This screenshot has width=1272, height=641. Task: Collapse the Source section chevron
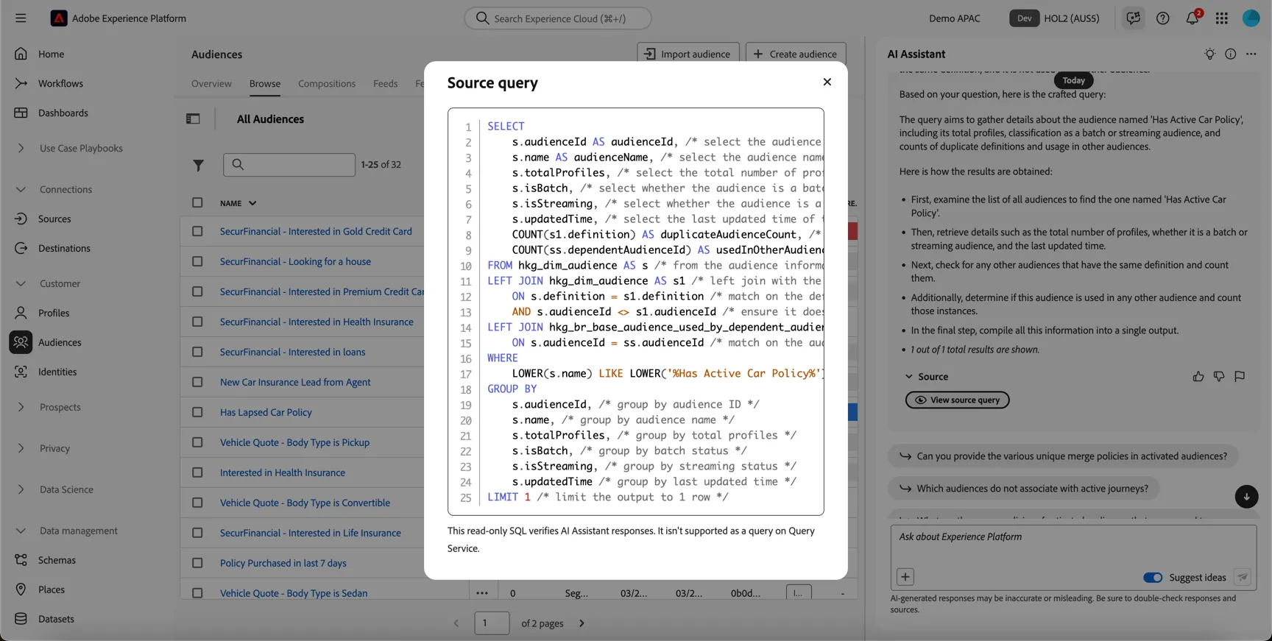(x=908, y=377)
